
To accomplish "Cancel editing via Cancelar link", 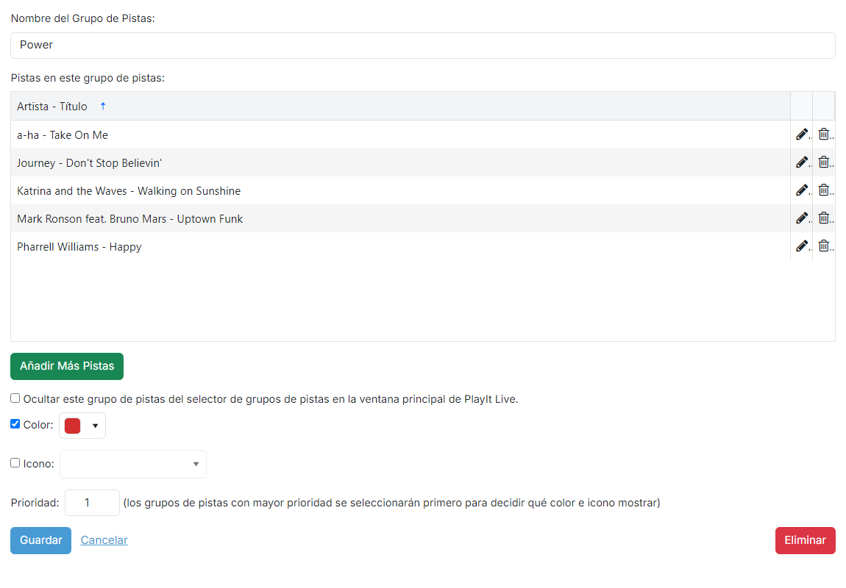I will click(x=104, y=540).
